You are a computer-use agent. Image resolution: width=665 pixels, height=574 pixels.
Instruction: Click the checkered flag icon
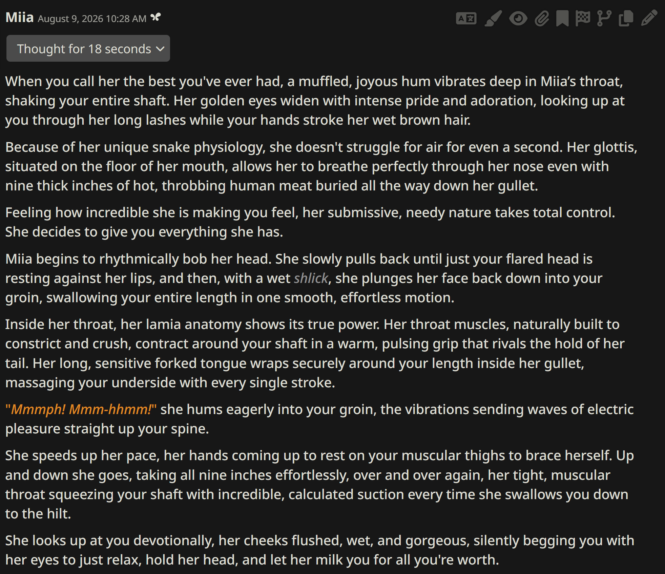pyautogui.click(x=583, y=18)
